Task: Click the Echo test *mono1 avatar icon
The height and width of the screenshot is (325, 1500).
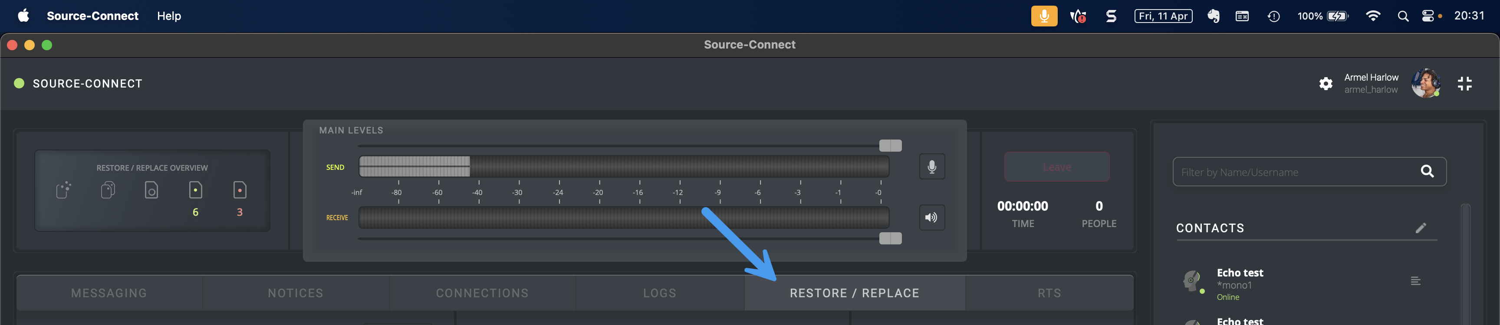Action: click(x=1193, y=281)
